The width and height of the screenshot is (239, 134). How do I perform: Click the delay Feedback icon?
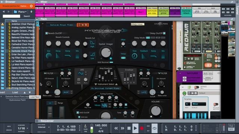[x=144, y=56]
